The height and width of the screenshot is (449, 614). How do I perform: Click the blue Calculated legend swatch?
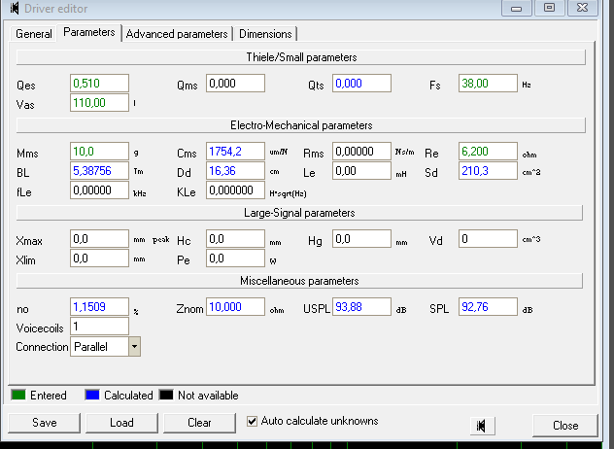[91, 396]
